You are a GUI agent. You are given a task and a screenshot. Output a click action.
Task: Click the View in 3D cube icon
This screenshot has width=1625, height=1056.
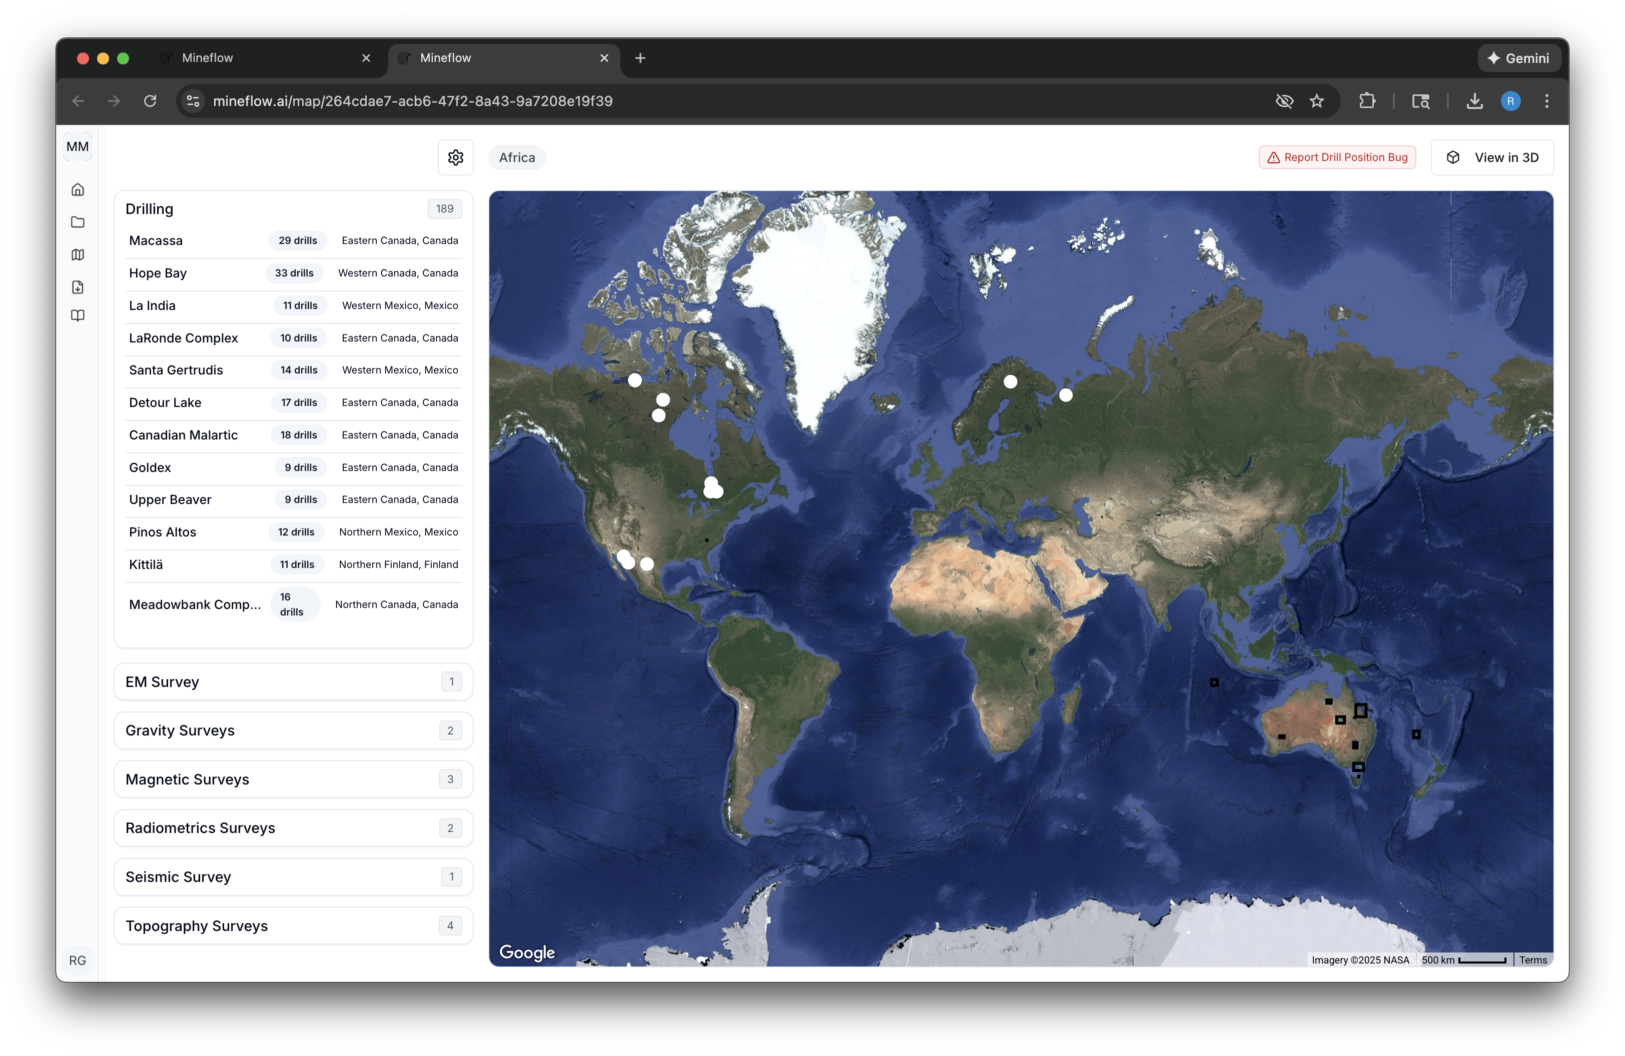[1453, 157]
